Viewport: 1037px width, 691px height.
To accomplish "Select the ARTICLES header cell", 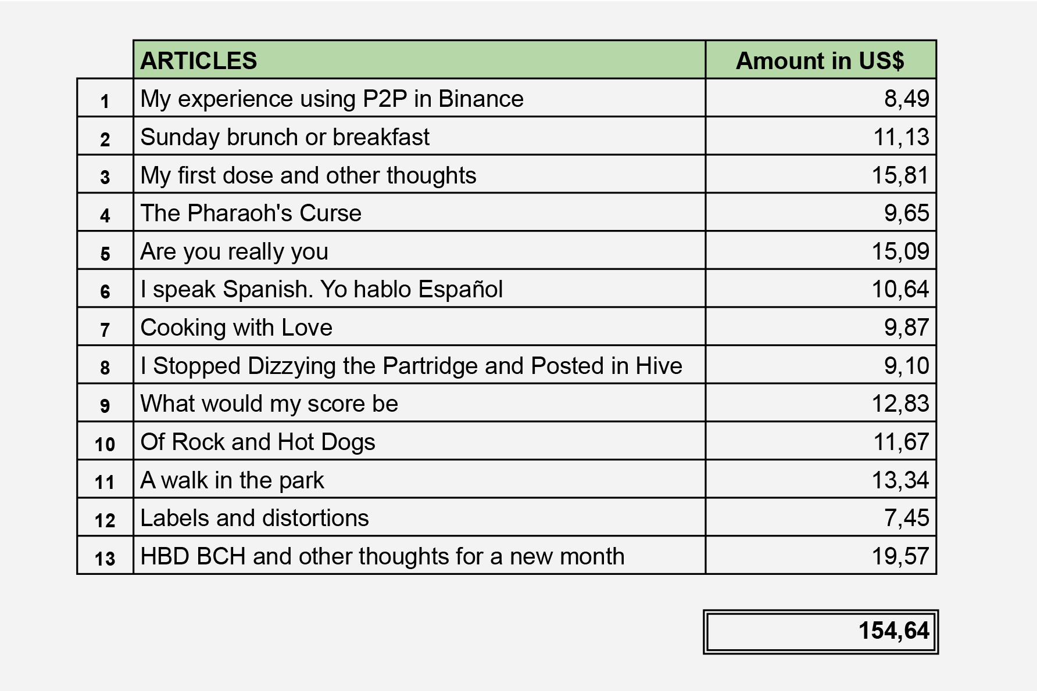I will click(419, 60).
